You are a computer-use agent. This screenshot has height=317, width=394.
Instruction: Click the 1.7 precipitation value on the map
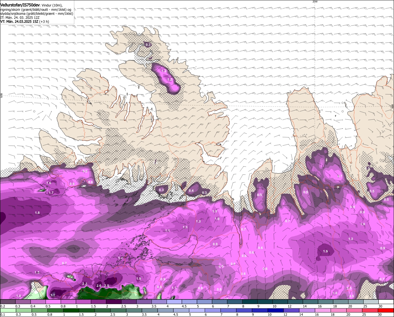[51, 193]
